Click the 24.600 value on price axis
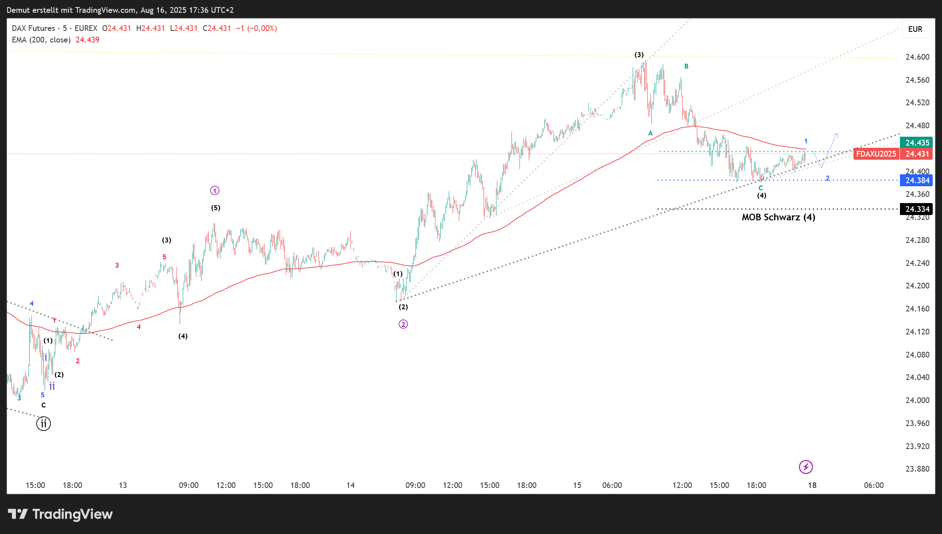This screenshot has width=942, height=534. [x=917, y=57]
